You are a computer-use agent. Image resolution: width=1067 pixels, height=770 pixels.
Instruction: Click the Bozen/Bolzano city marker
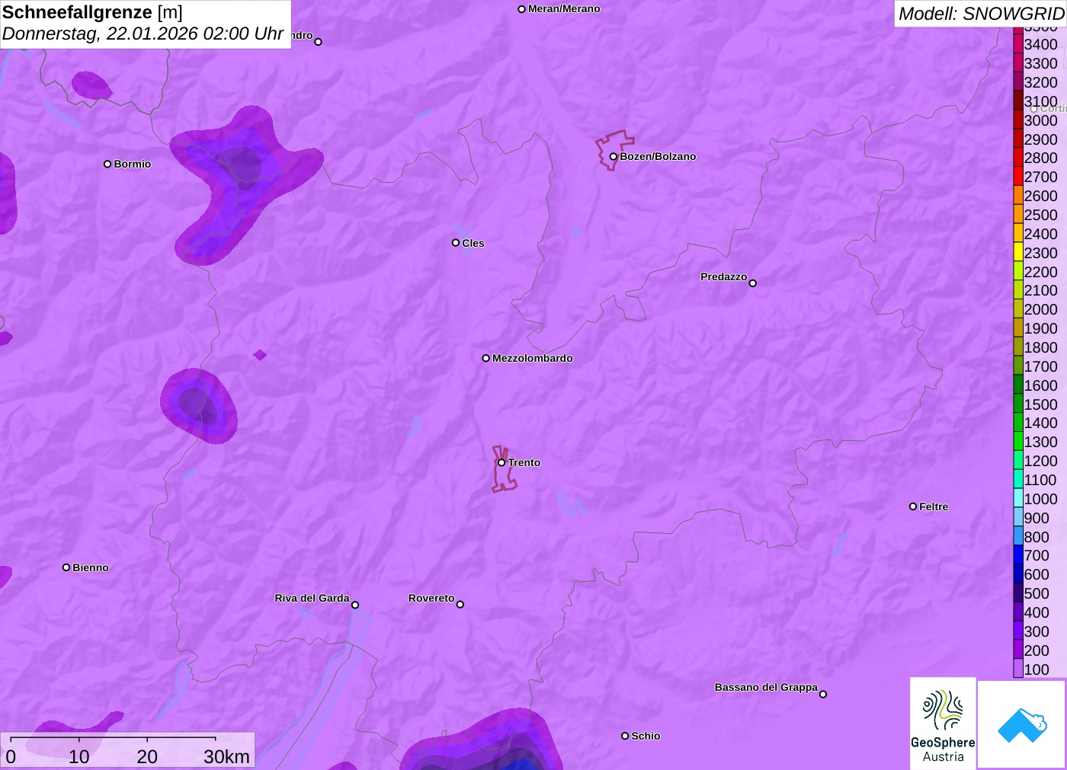613,157
